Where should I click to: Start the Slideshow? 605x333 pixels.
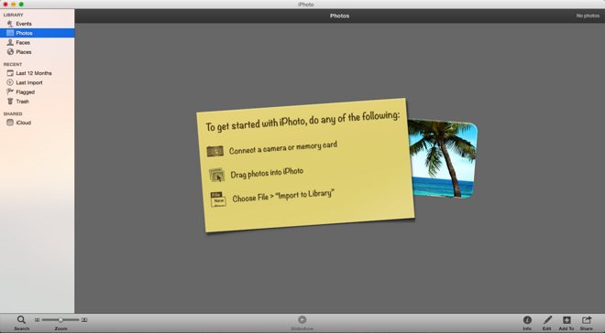[x=302, y=320]
